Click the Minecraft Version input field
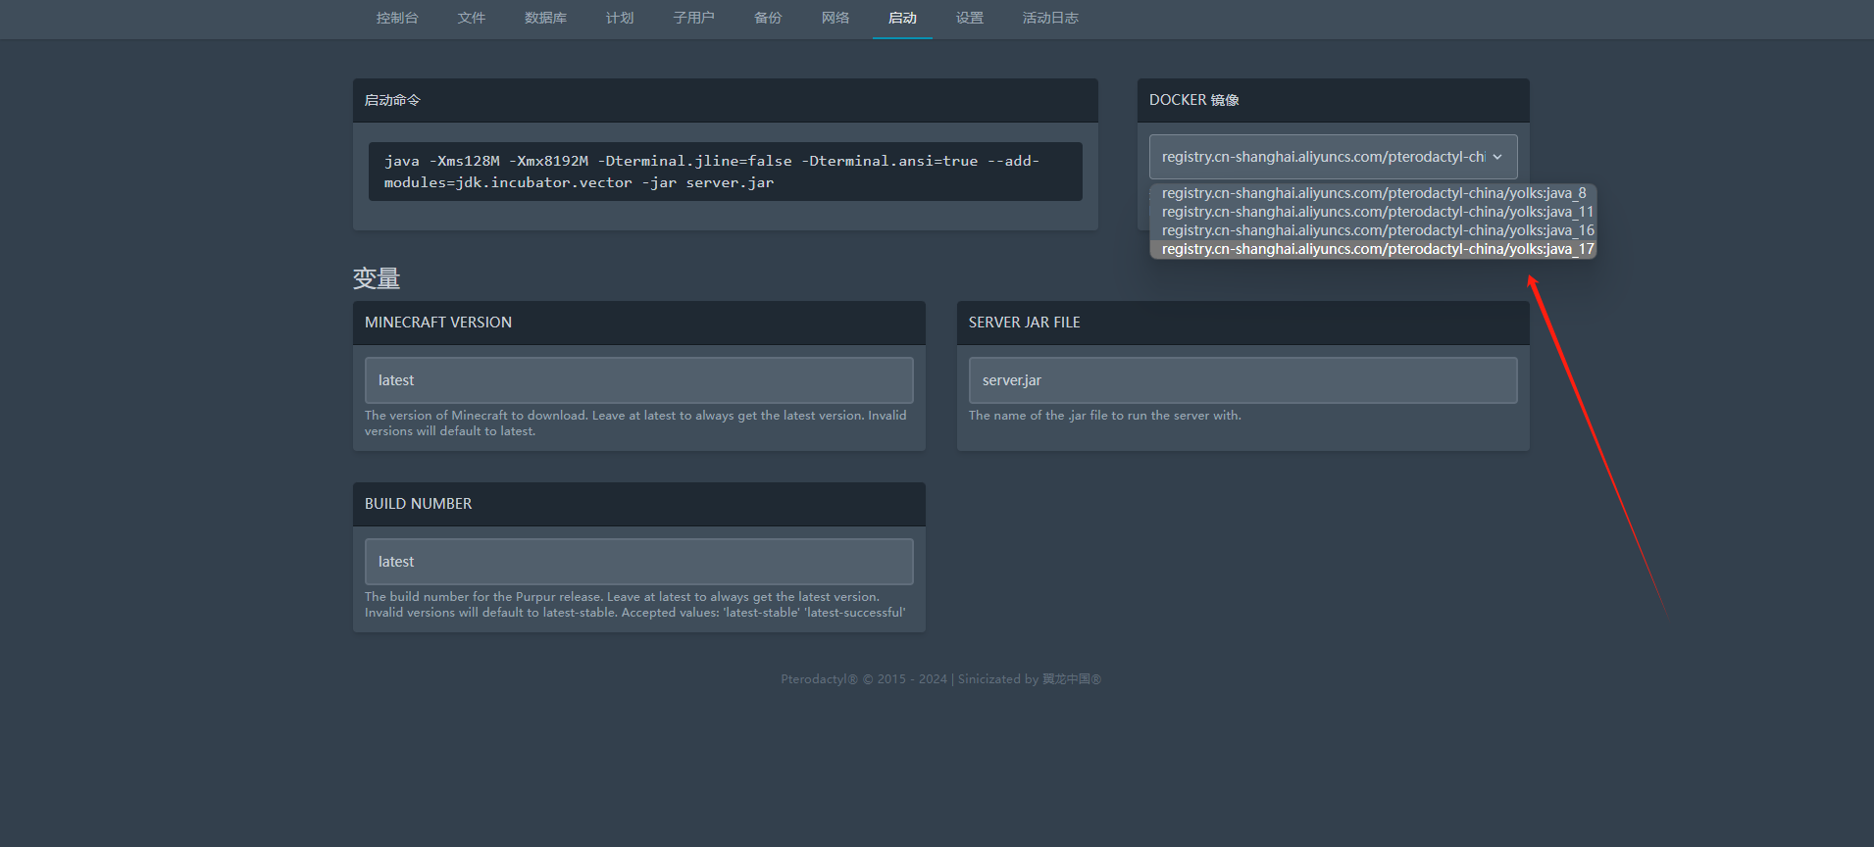 (x=639, y=380)
